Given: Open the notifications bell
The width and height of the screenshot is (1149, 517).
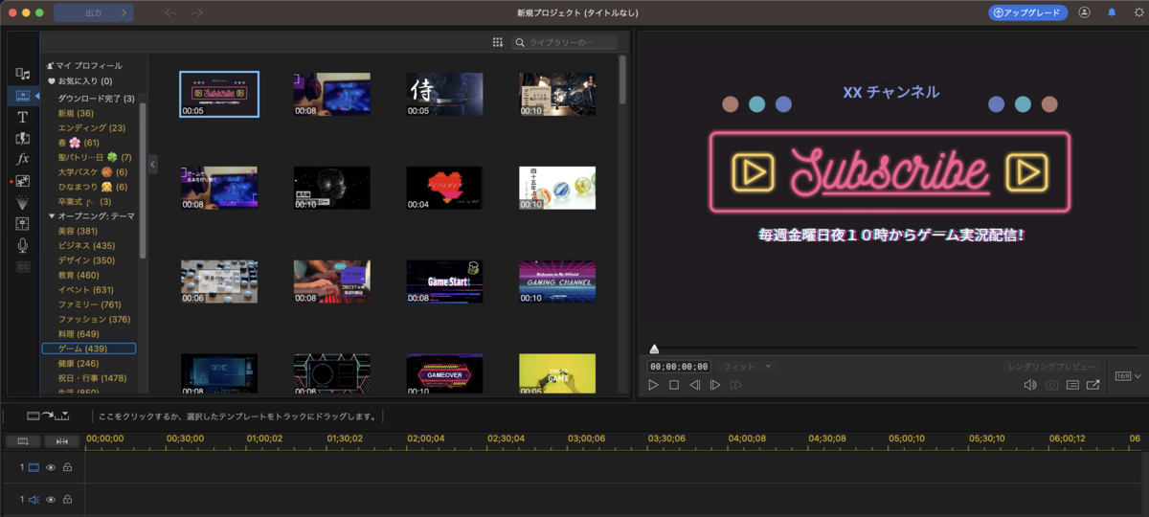Looking at the screenshot, I should pos(1112,12).
